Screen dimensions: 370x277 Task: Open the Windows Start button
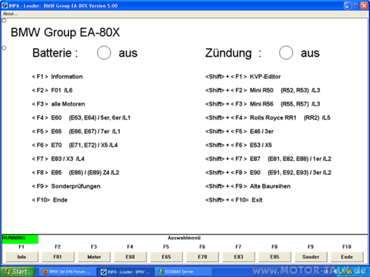click(17, 272)
